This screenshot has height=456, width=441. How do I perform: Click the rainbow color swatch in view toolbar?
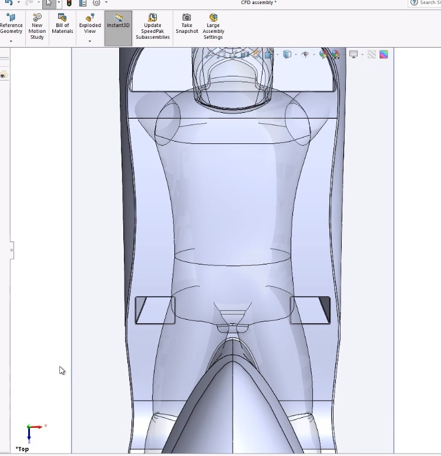point(383,55)
